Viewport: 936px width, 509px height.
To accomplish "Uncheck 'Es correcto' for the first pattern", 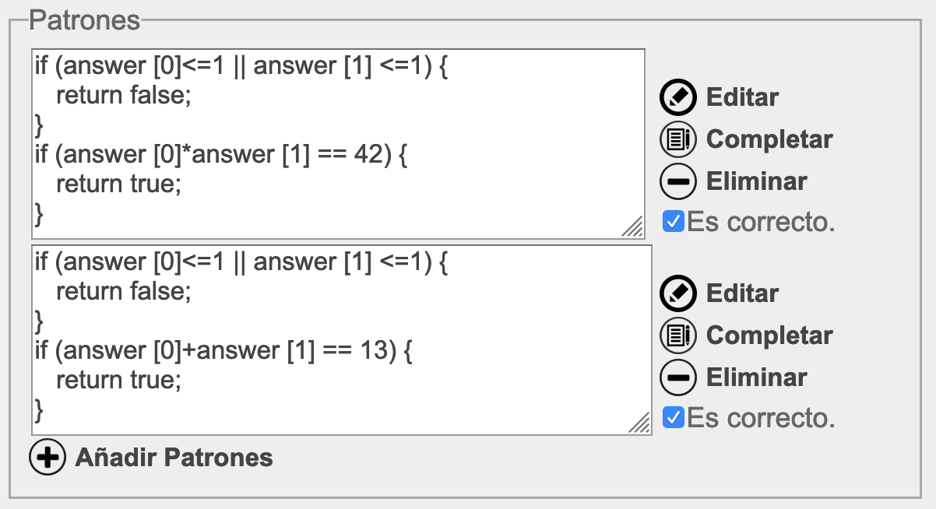I will coord(673,222).
